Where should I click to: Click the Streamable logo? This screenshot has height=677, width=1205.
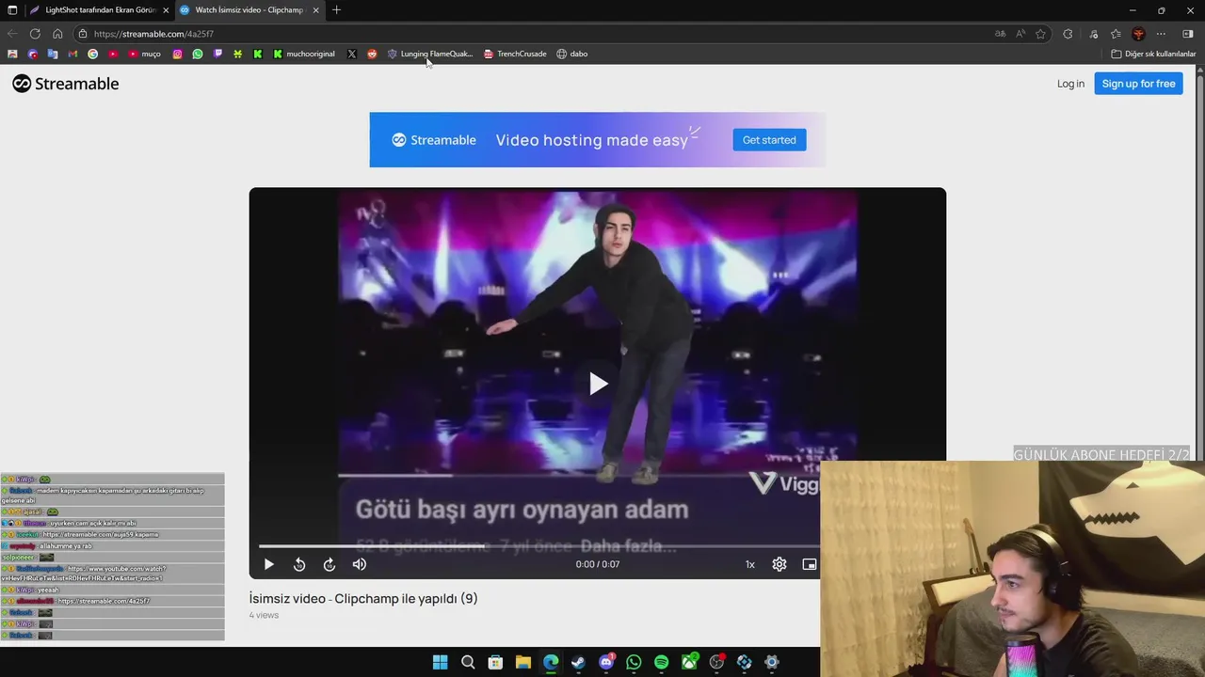pos(66,84)
